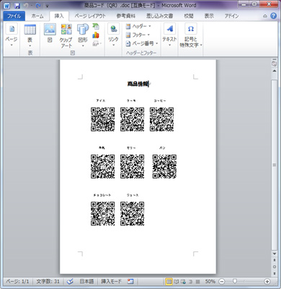Switch to Full Screen Reading view
The height and width of the screenshot is (289, 281).
[x=177, y=281]
